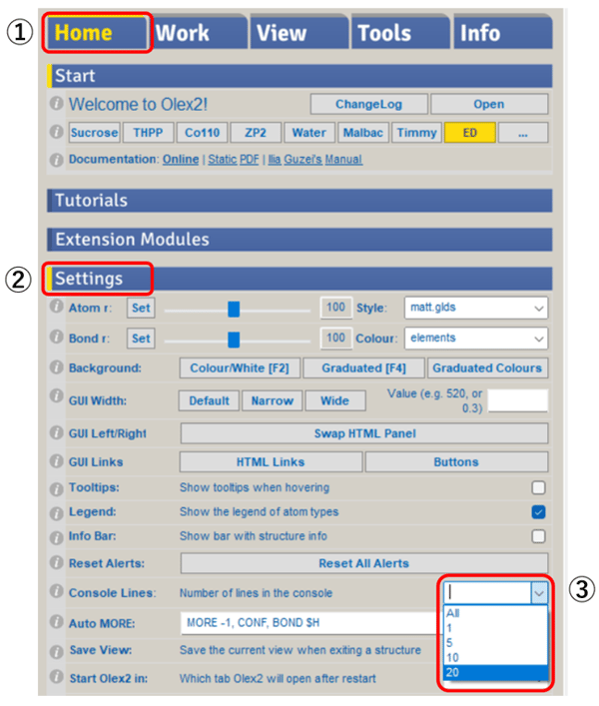The width and height of the screenshot is (599, 706).
Task: Open the Style dropdown showing matt.glds
Action: pyautogui.click(x=476, y=308)
